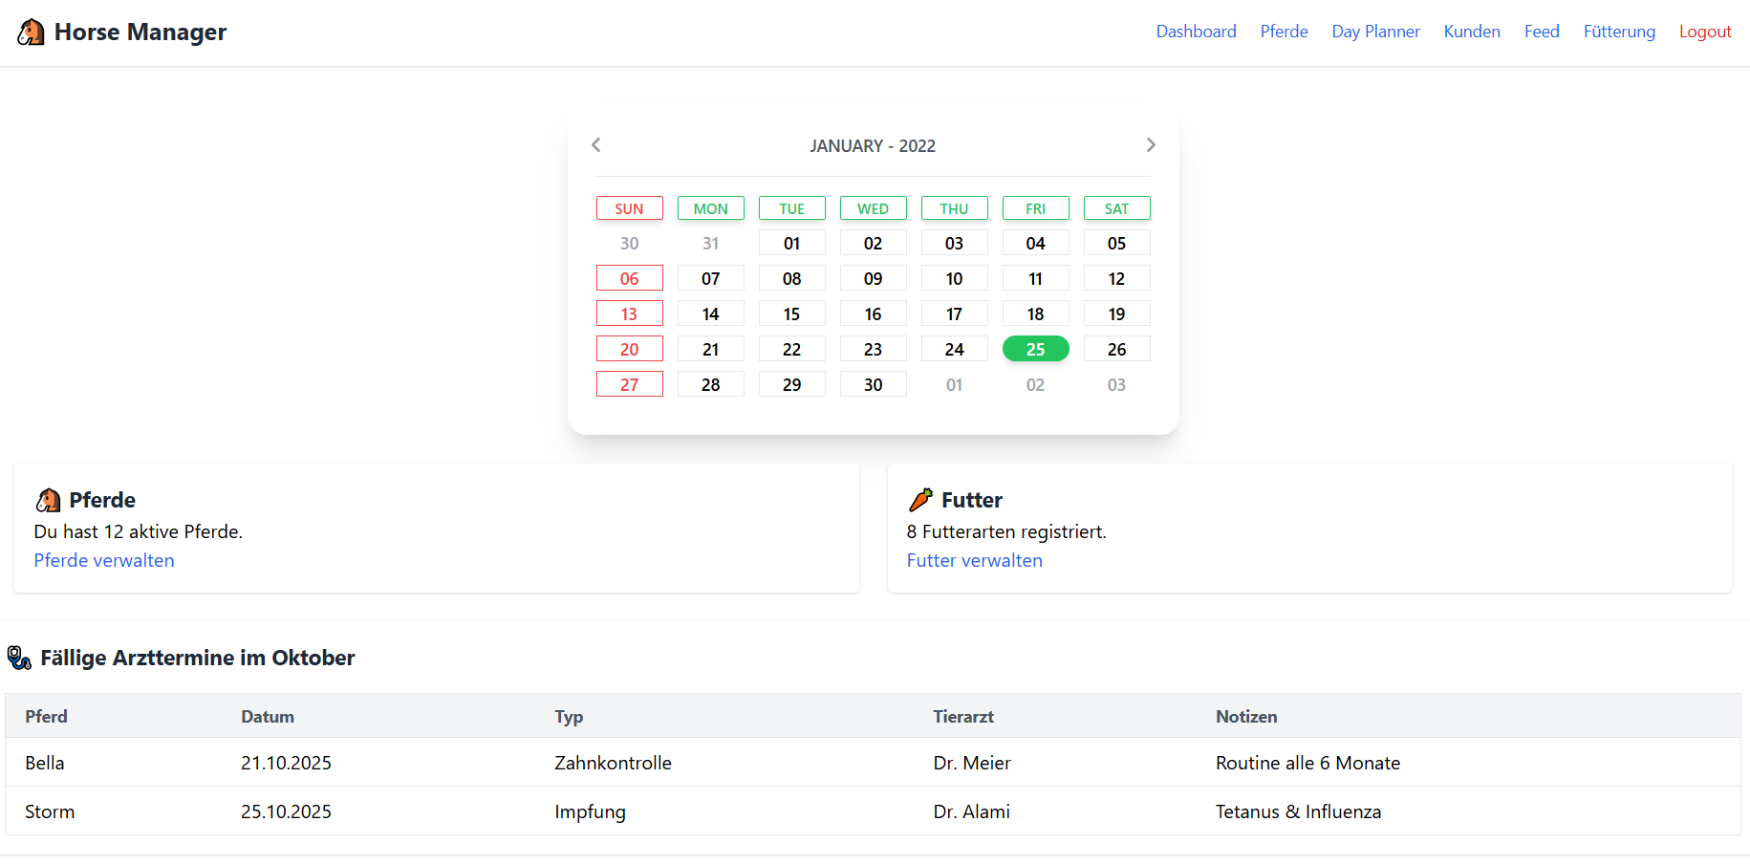Click the horse icon in the Pferde card
This screenshot has height=865, width=1750.
coord(48,499)
